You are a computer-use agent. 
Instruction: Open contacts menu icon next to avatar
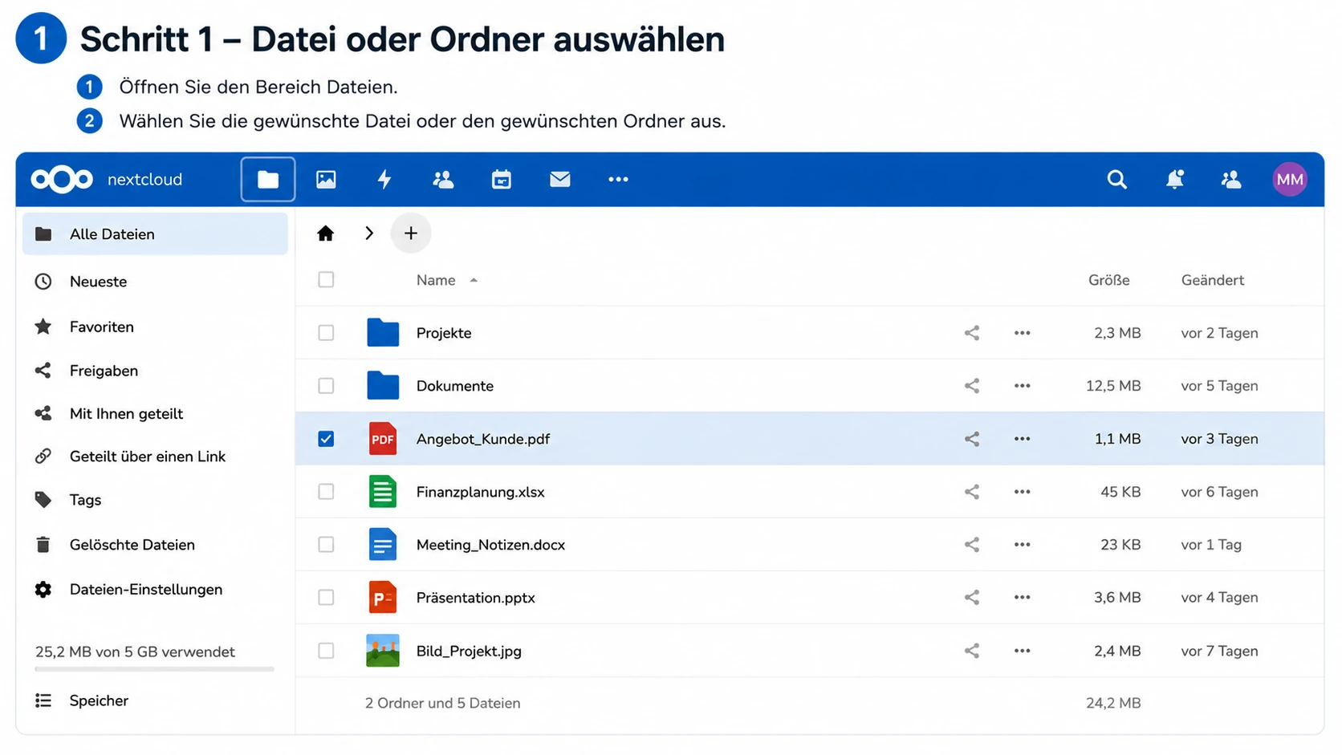coord(1231,179)
